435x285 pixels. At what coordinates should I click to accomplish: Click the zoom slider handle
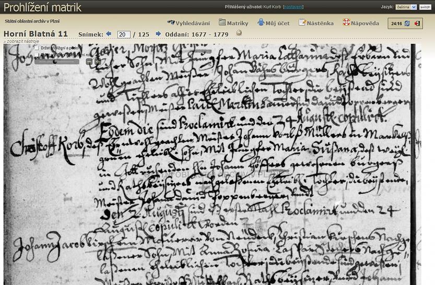point(55,62)
